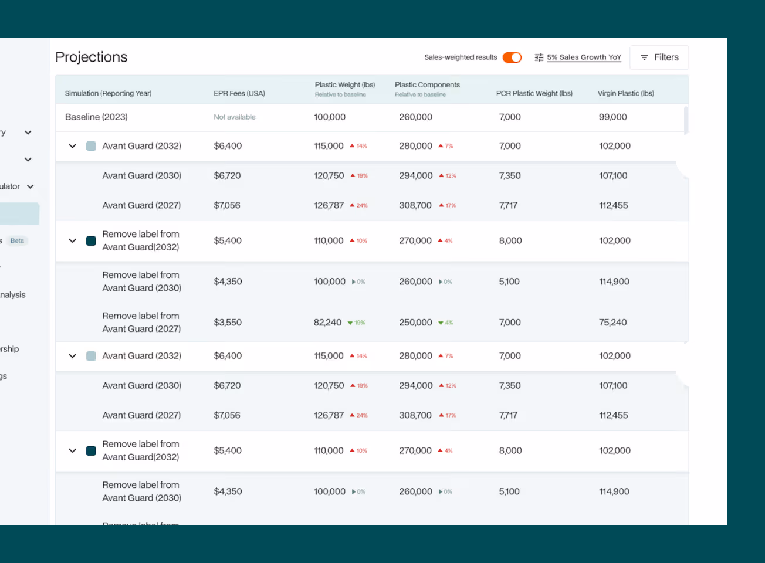Click the first red up 10% indicator

pos(358,240)
